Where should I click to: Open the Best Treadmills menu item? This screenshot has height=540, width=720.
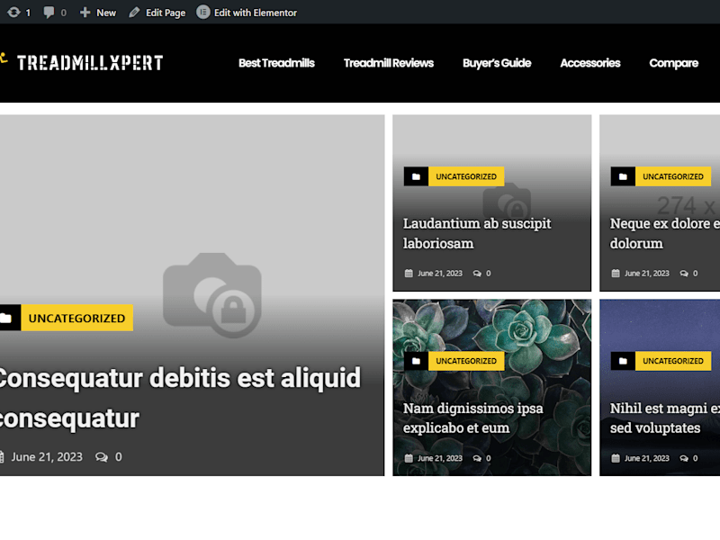(x=276, y=63)
